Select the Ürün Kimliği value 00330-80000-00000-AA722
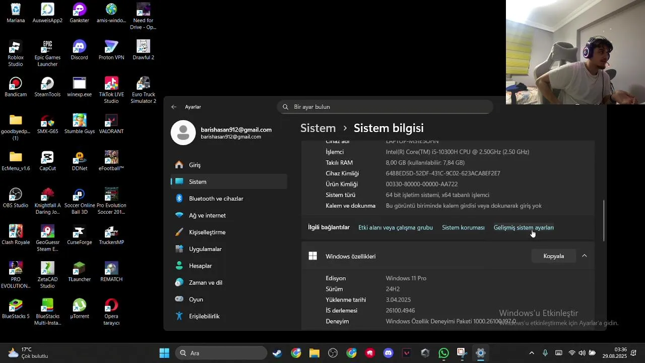Viewport: 645px width, 363px height. pos(422,184)
